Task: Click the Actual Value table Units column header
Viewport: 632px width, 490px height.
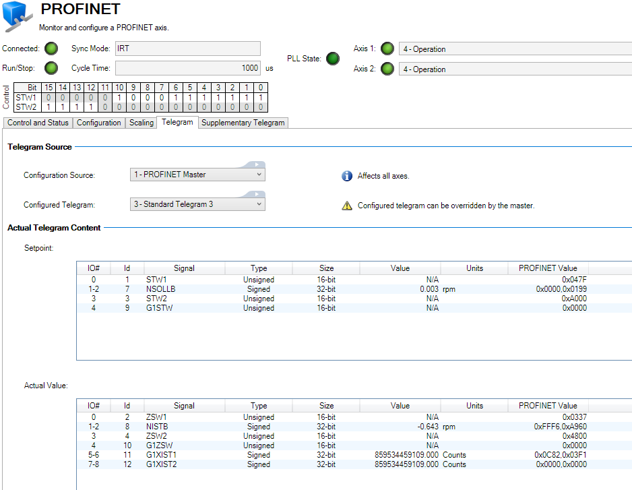Action: click(x=474, y=406)
